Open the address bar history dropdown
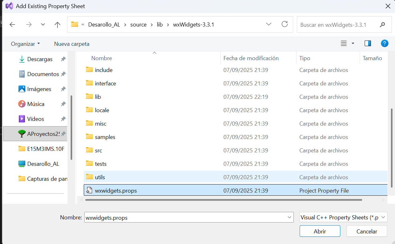395x244 pixels. click(268, 24)
